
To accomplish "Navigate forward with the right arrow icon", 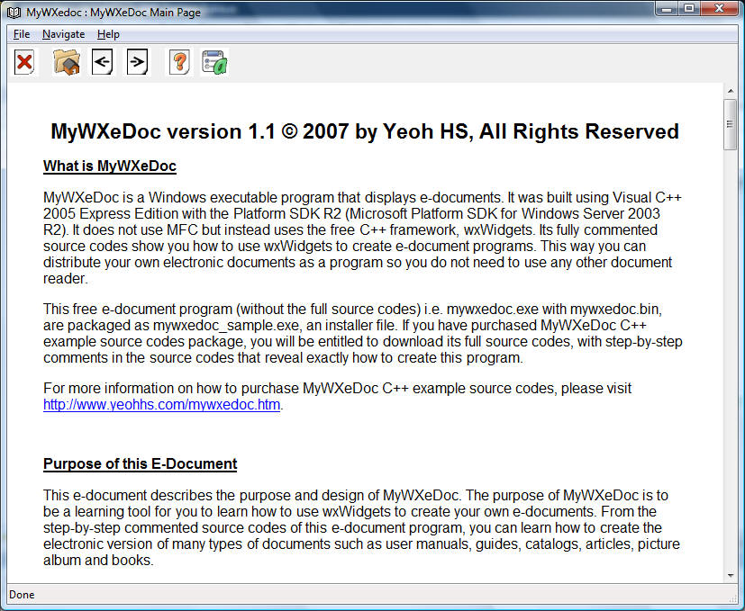I will click(x=137, y=62).
